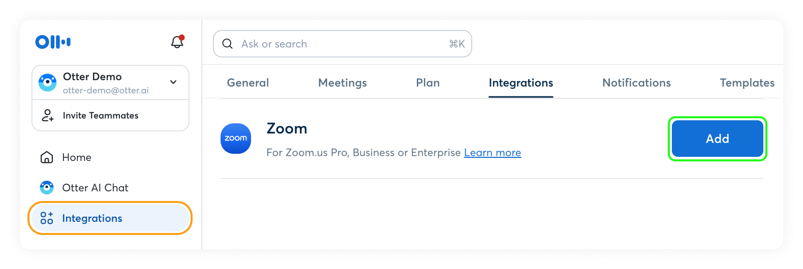The height and width of the screenshot is (269, 803).
Task: Click the Invite Teammates person icon
Action: pos(47,116)
